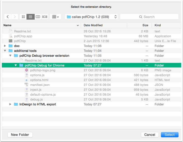
Task: Click the New Folder button
Action: click(20, 135)
